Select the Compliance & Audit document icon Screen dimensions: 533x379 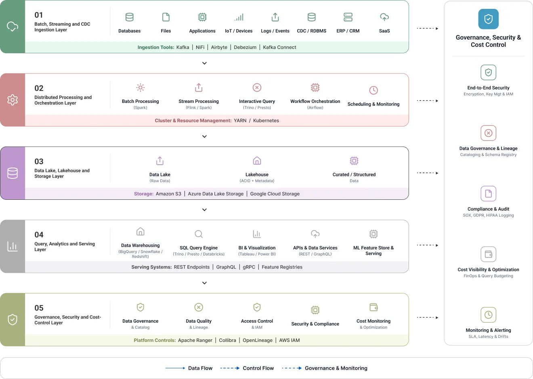coord(489,194)
